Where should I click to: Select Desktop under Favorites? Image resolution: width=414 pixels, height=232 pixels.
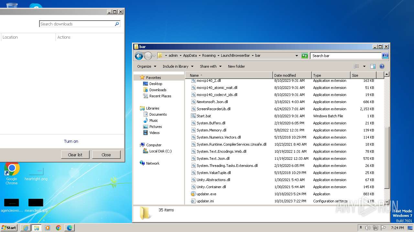click(x=156, y=84)
